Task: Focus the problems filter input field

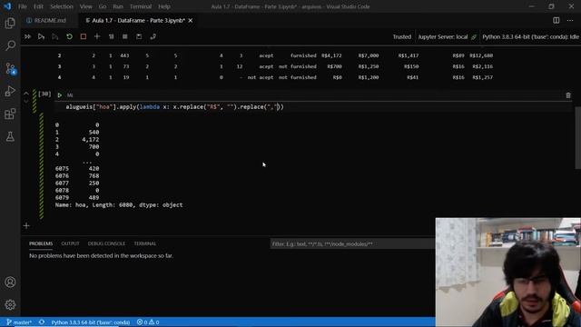Action: tap(352, 244)
